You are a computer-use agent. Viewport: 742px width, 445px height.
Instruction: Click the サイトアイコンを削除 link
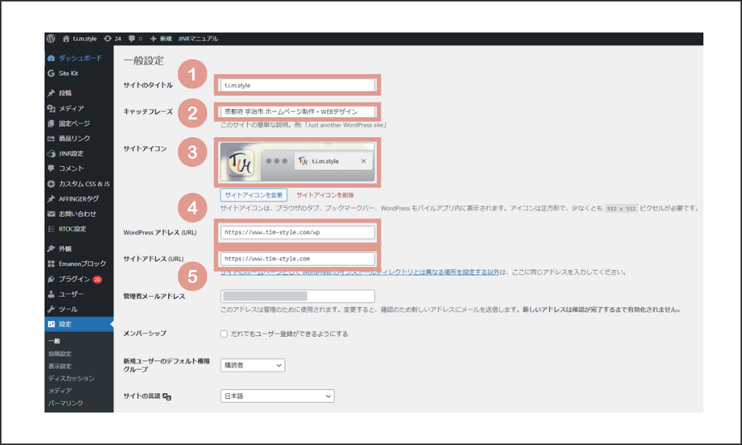click(x=325, y=195)
